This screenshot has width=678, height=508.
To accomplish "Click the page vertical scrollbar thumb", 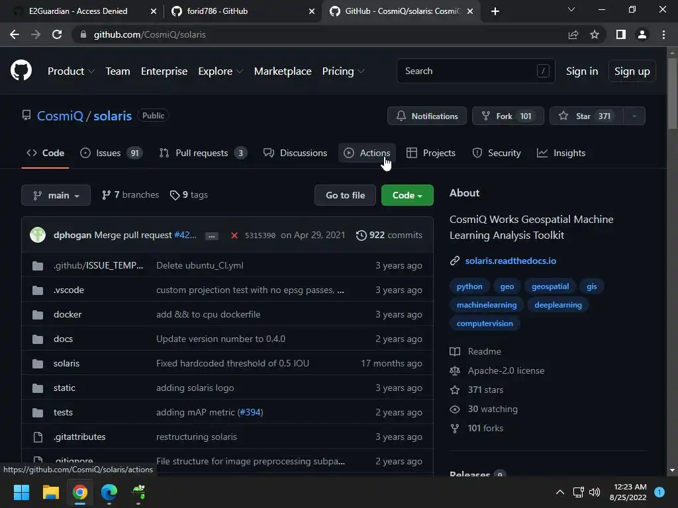I will (x=671, y=93).
